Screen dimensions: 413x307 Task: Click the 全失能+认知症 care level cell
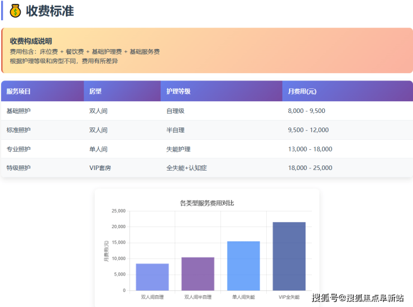[x=186, y=168]
